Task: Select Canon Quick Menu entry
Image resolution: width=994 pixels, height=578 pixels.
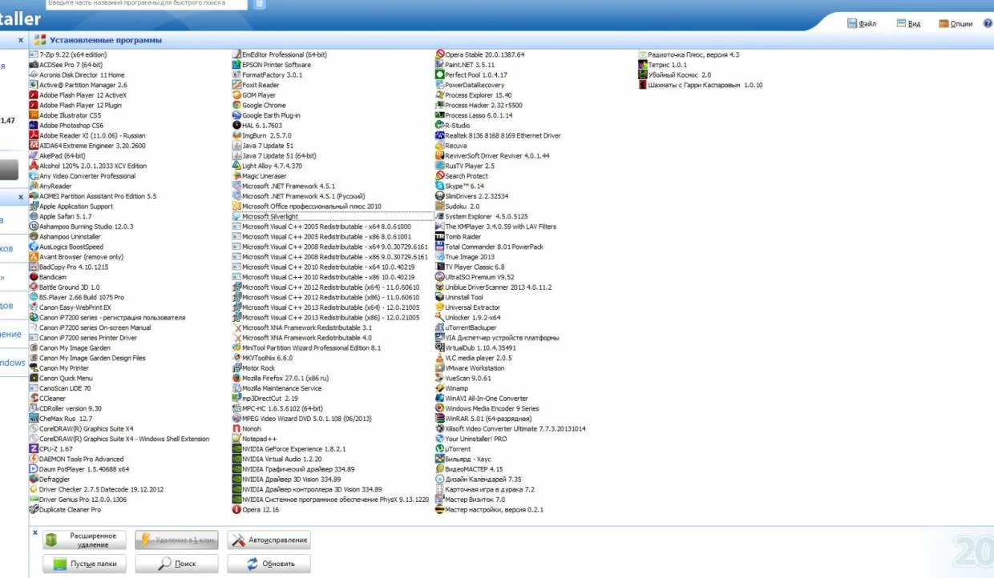Action: point(61,378)
